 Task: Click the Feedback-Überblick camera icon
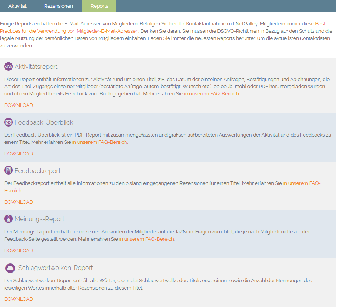tap(8, 122)
